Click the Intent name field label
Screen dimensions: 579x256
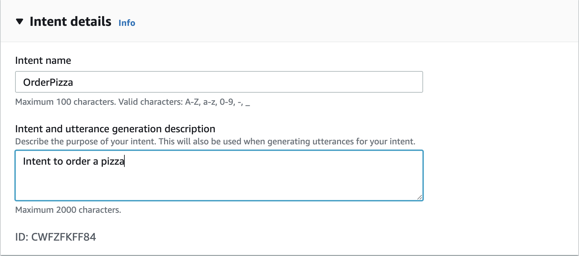click(43, 61)
